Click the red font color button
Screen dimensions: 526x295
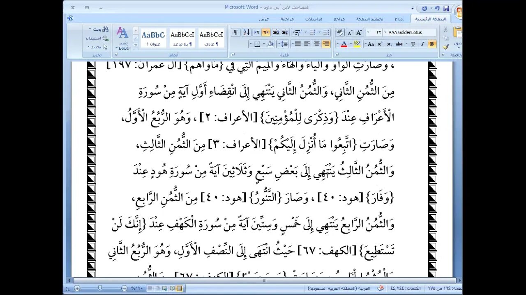click(344, 44)
